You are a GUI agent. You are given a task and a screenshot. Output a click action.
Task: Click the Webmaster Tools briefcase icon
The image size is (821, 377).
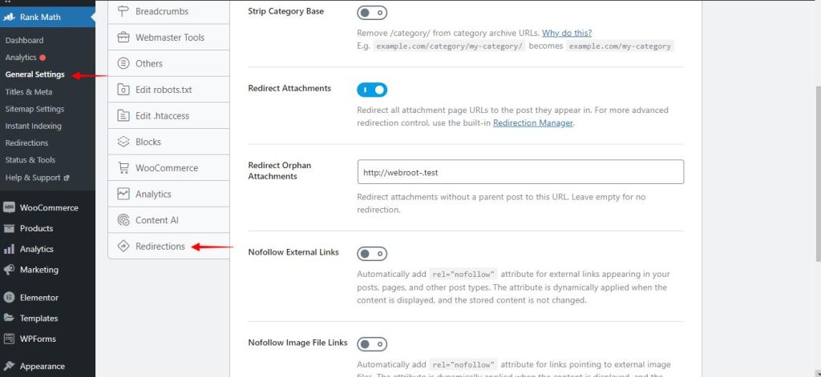coord(123,38)
